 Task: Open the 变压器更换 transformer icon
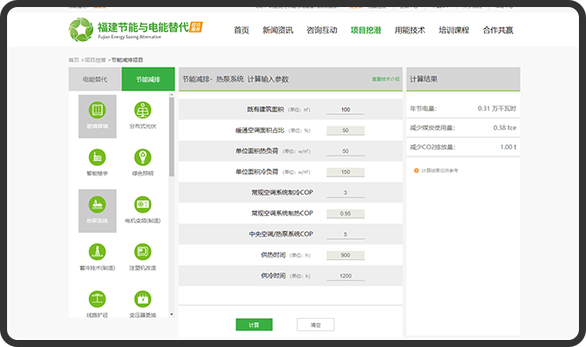point(143,299)
